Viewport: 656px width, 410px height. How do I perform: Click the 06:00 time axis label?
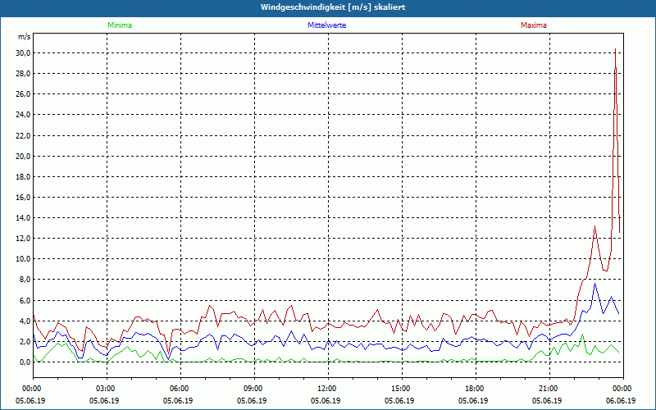click(x=180, y=389)
